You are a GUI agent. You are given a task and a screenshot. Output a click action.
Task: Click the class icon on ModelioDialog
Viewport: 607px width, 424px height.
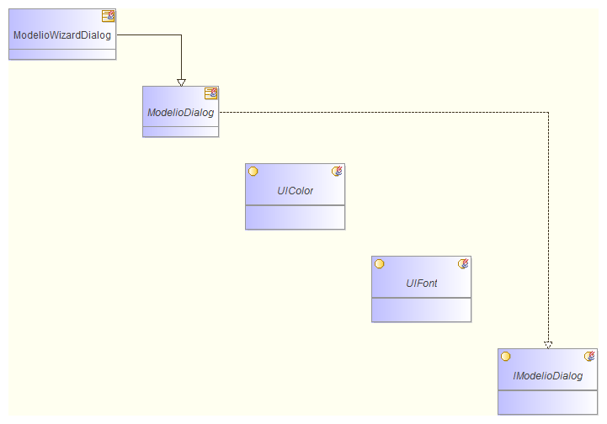210,93
